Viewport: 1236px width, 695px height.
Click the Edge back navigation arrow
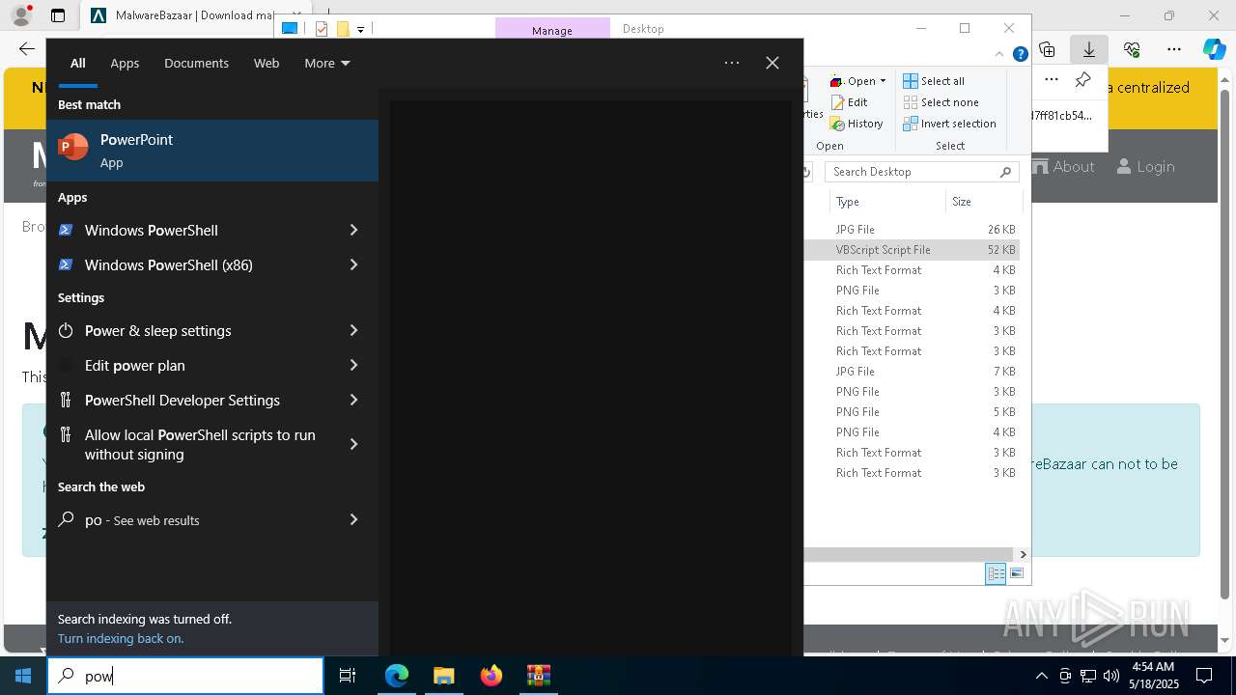[27, 49]
